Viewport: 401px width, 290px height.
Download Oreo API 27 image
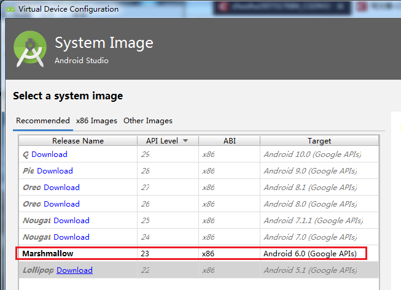(61, 188)
